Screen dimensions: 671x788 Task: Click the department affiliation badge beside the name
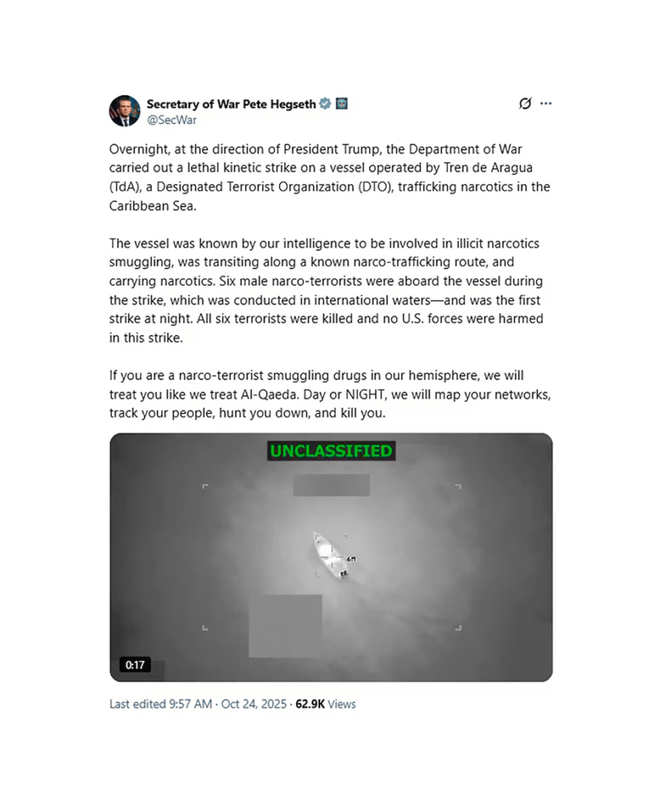tap(342, 104)
